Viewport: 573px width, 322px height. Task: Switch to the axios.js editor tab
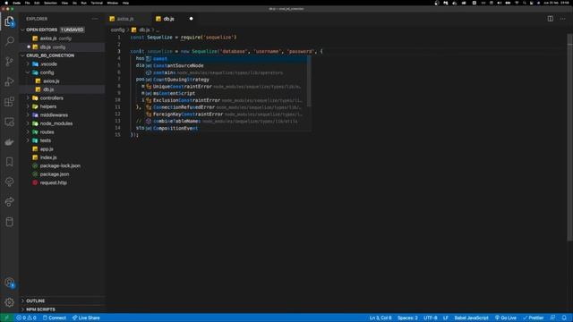(125, 19)
